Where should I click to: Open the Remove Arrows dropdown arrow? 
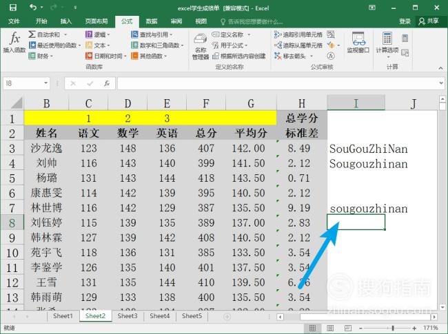tap(312, 56)
